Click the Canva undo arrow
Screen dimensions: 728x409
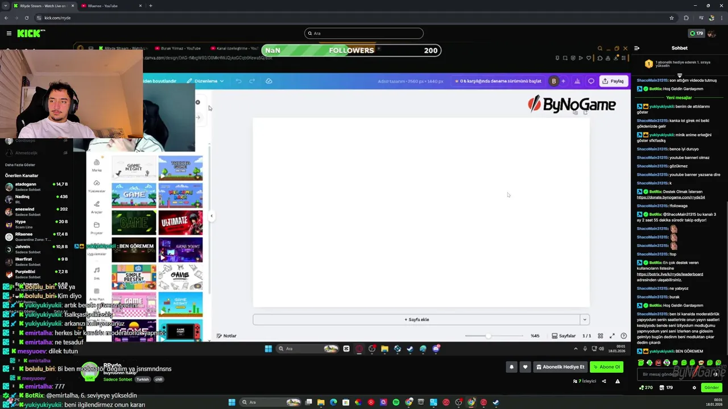coord(239,81)
